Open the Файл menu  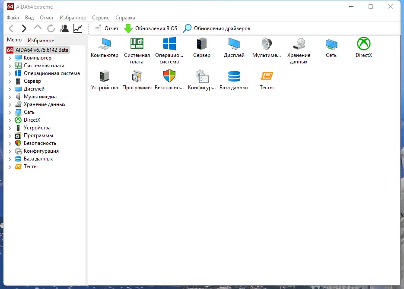pyautogui.click(x=13, y=18)
